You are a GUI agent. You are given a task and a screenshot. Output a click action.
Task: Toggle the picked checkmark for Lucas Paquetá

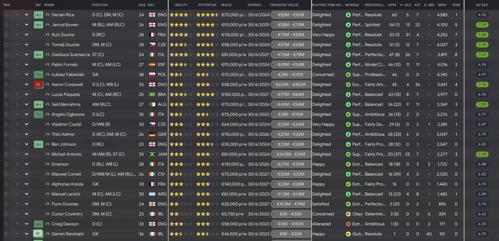[6, 95]
